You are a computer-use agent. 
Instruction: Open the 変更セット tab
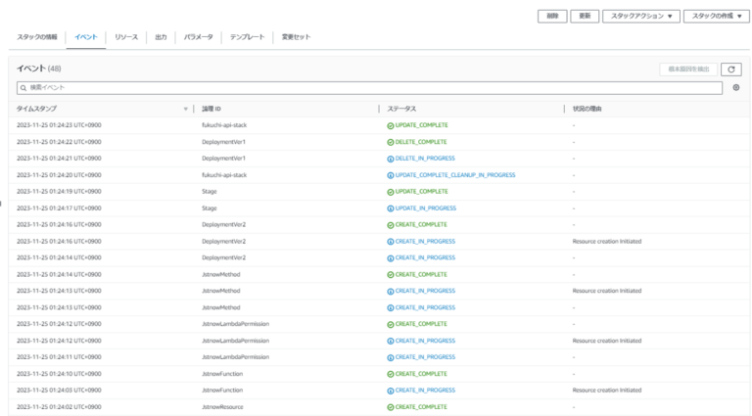tap(296, 37)
